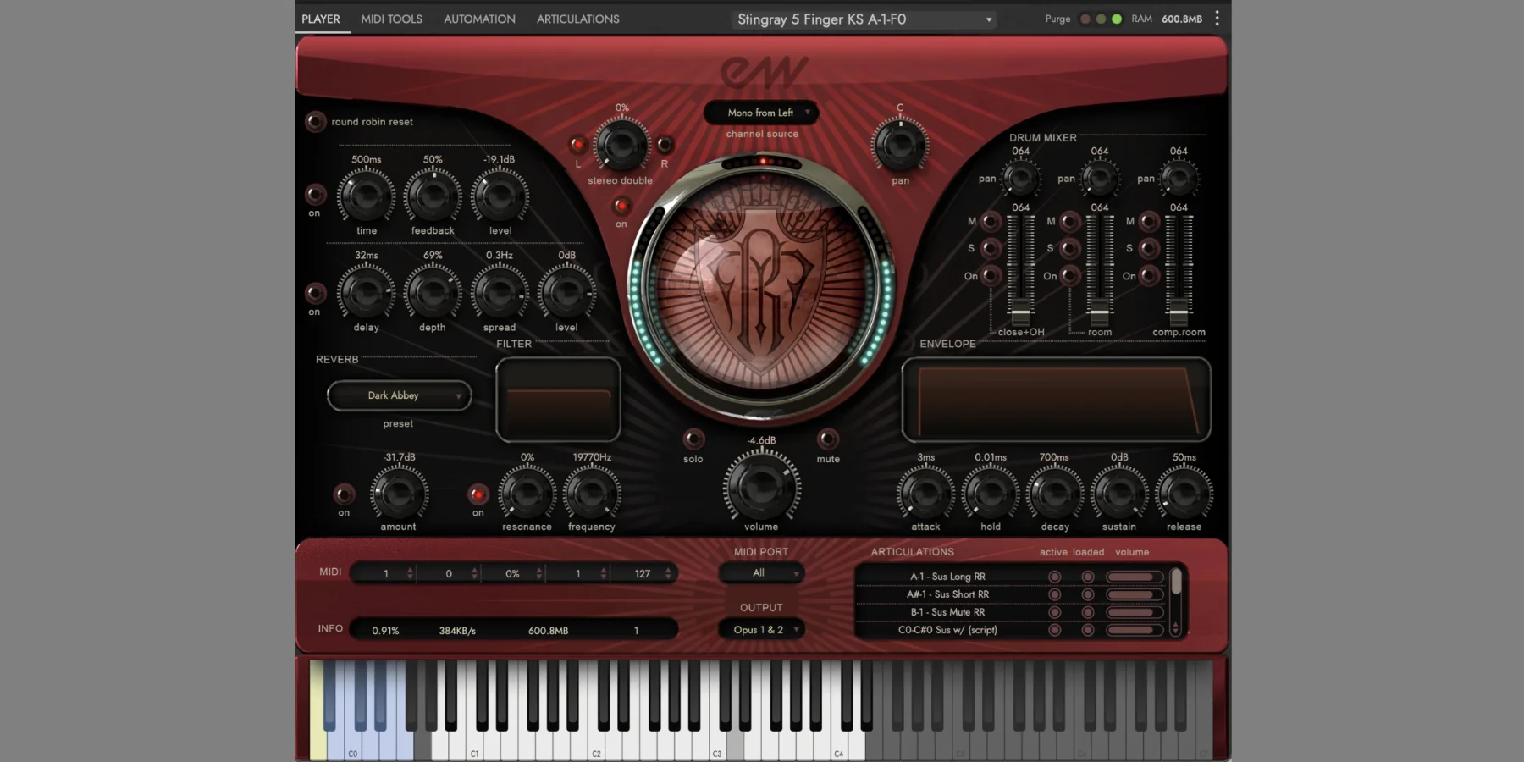
Task: Expand the Opus 1 & 2 output dropdown
Action: click(x=761, y=630)
